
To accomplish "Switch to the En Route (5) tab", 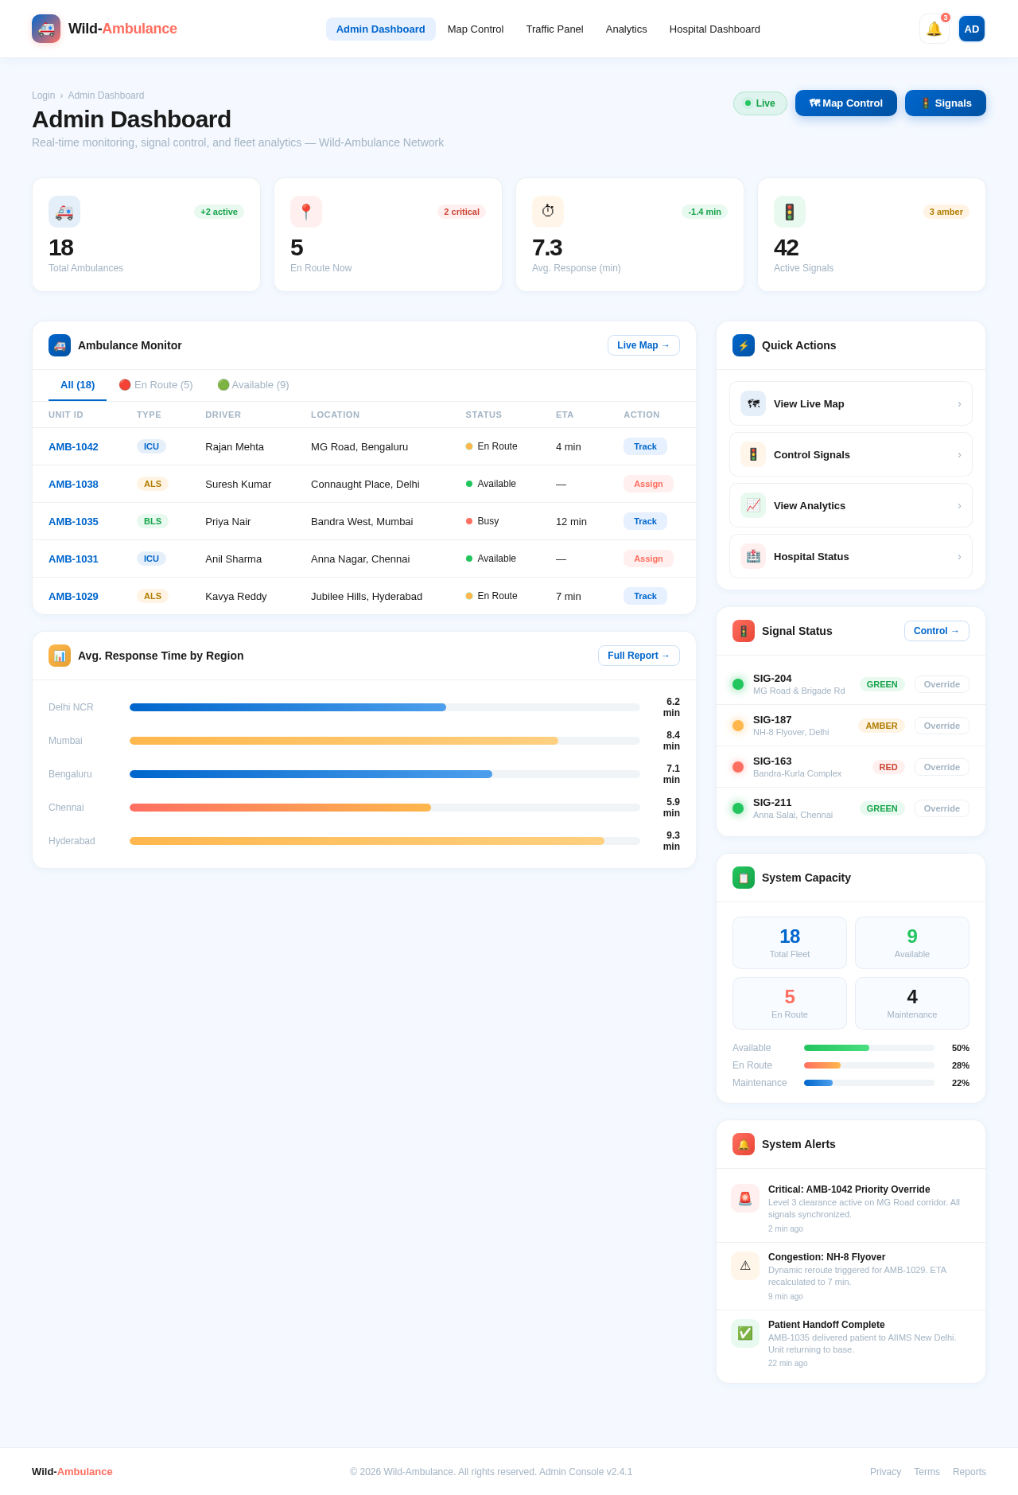I will click(156, 385).
